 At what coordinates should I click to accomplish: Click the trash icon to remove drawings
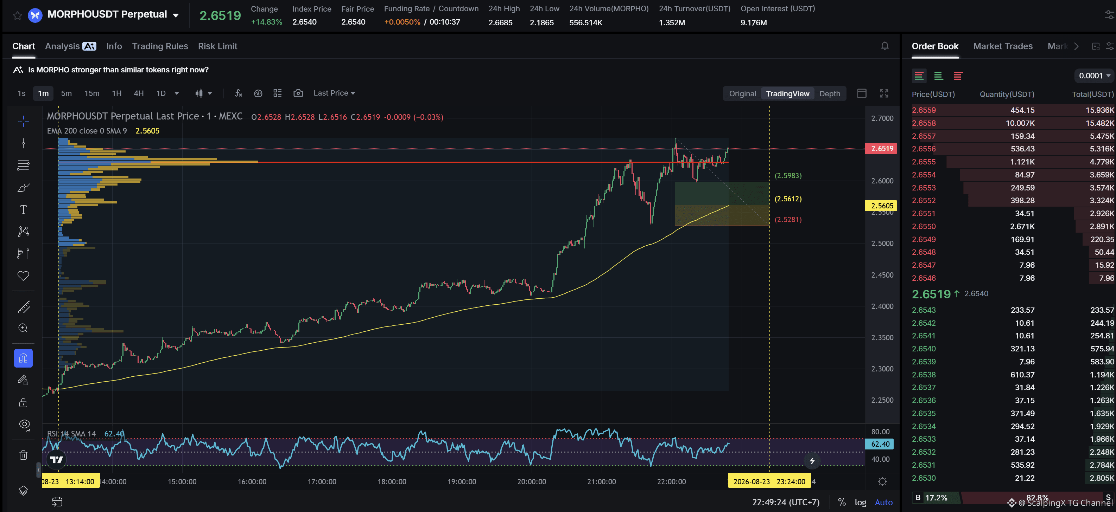[23, 455]
